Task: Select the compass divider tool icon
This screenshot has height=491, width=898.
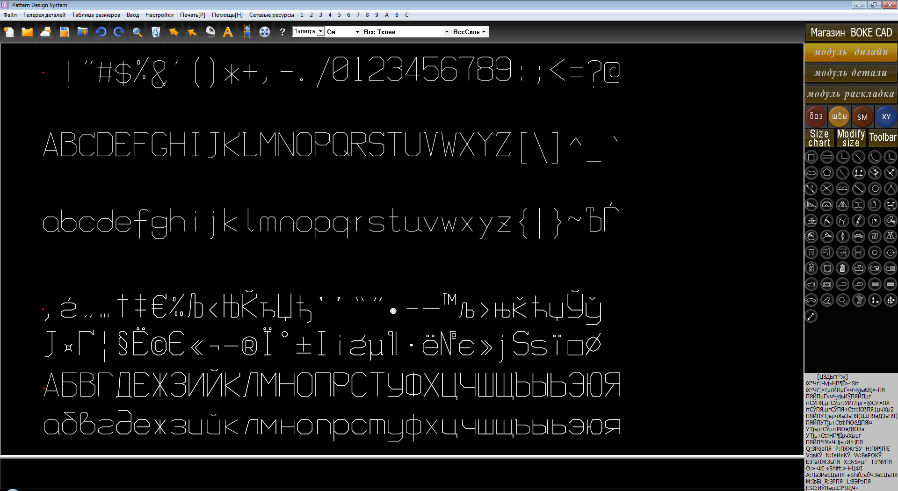Action: (x=891, y=189)
